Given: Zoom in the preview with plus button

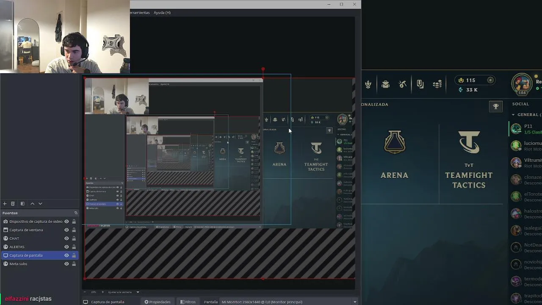Looking at the screenshot, I should (102, 292).
